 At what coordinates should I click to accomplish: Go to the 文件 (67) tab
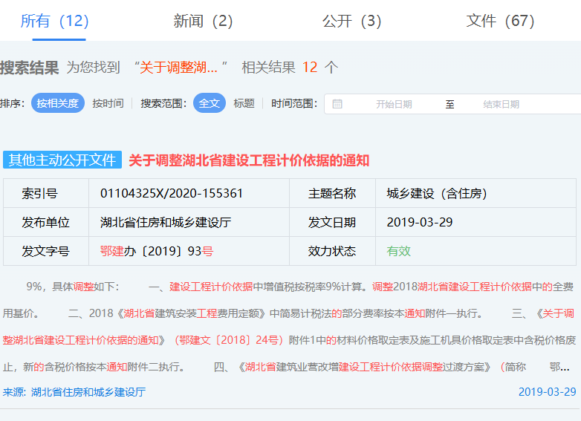[500, 21]
